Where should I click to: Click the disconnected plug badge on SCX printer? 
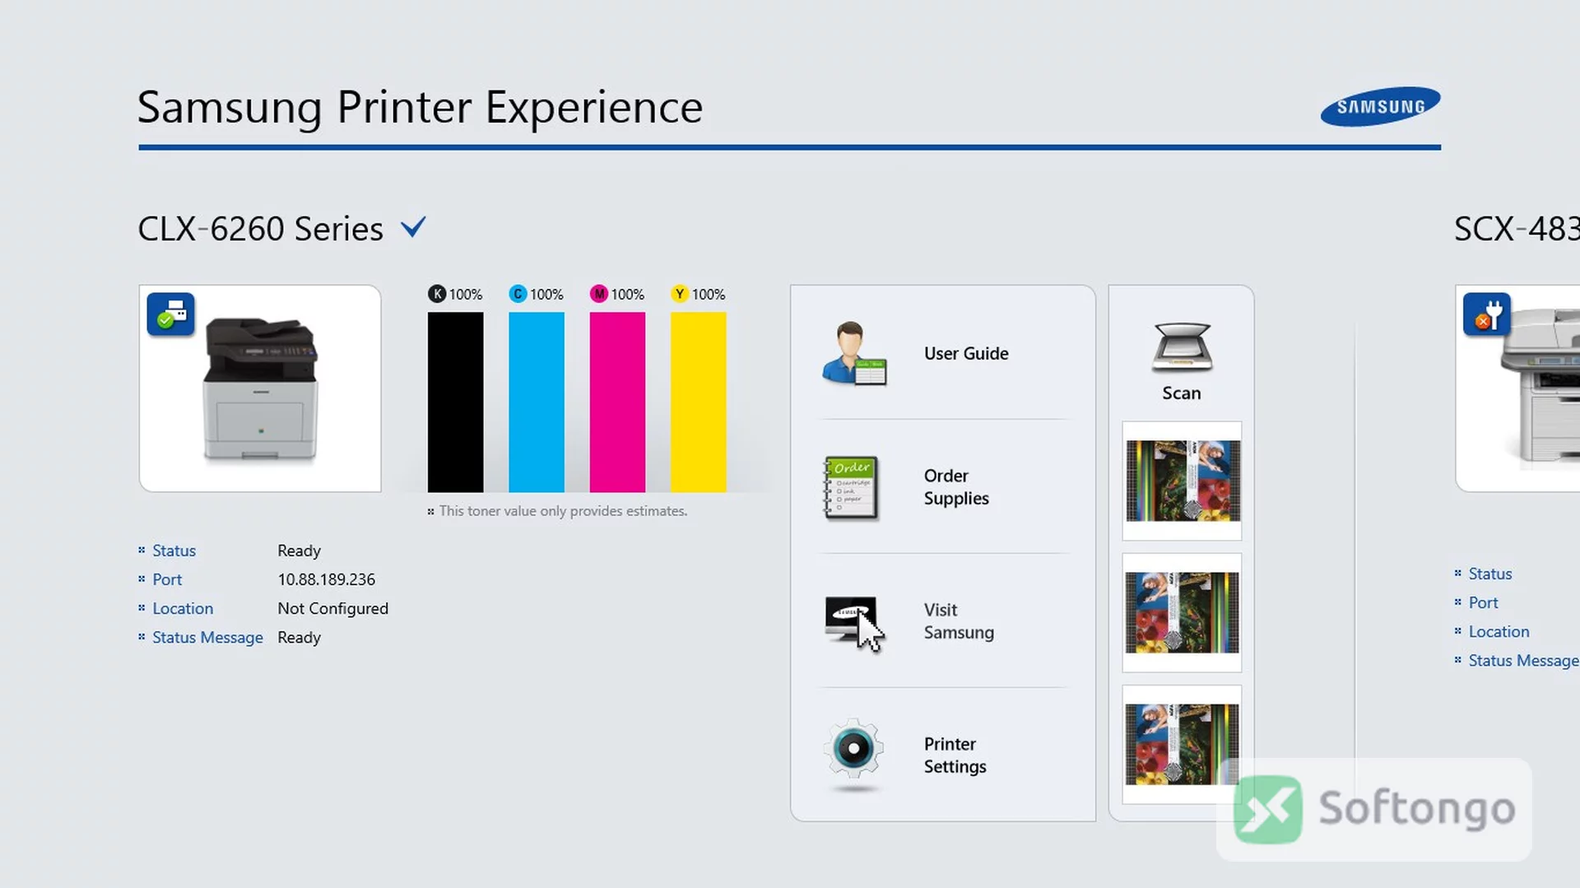(x=1487, y=314)
